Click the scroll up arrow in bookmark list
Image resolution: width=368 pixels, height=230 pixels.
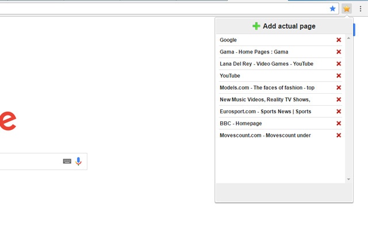[348, 38]
